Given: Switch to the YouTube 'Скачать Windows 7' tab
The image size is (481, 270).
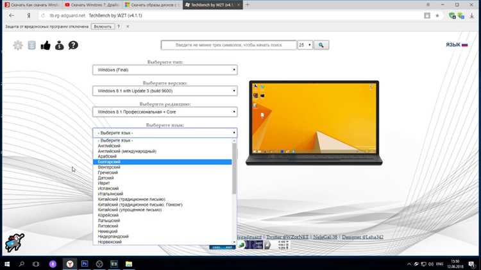Looking at the screenshot, I should (x=92, y=5).
